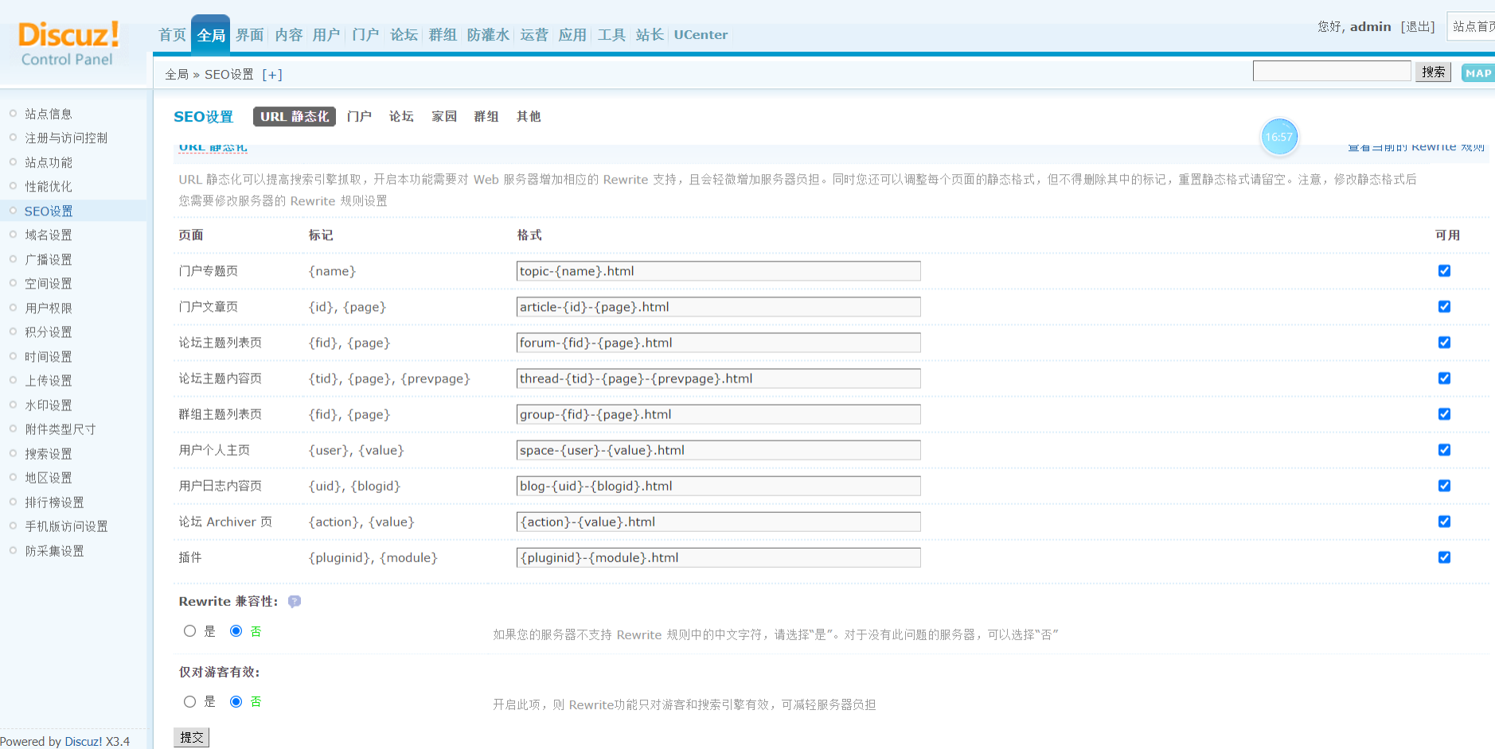Click the 搜索 button
The width and height of the screenshot is (1495, 749).
pyautogui.click(x=1433, y=72)
